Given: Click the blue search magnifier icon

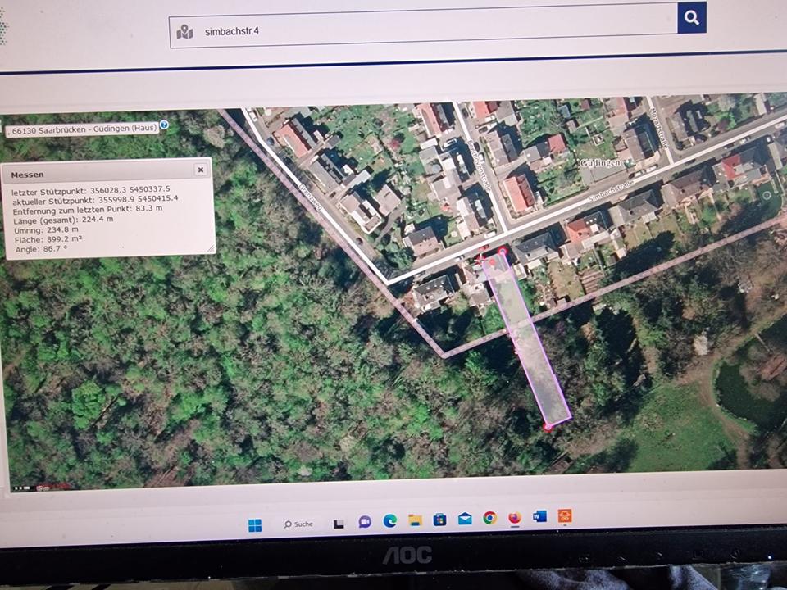Looking at the screenshot, I should click(x=691, y=17).
